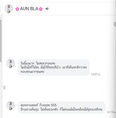Open sender avatar next to the 14:13 message
This screenshot has width=116, height=118.
[10, 105]
